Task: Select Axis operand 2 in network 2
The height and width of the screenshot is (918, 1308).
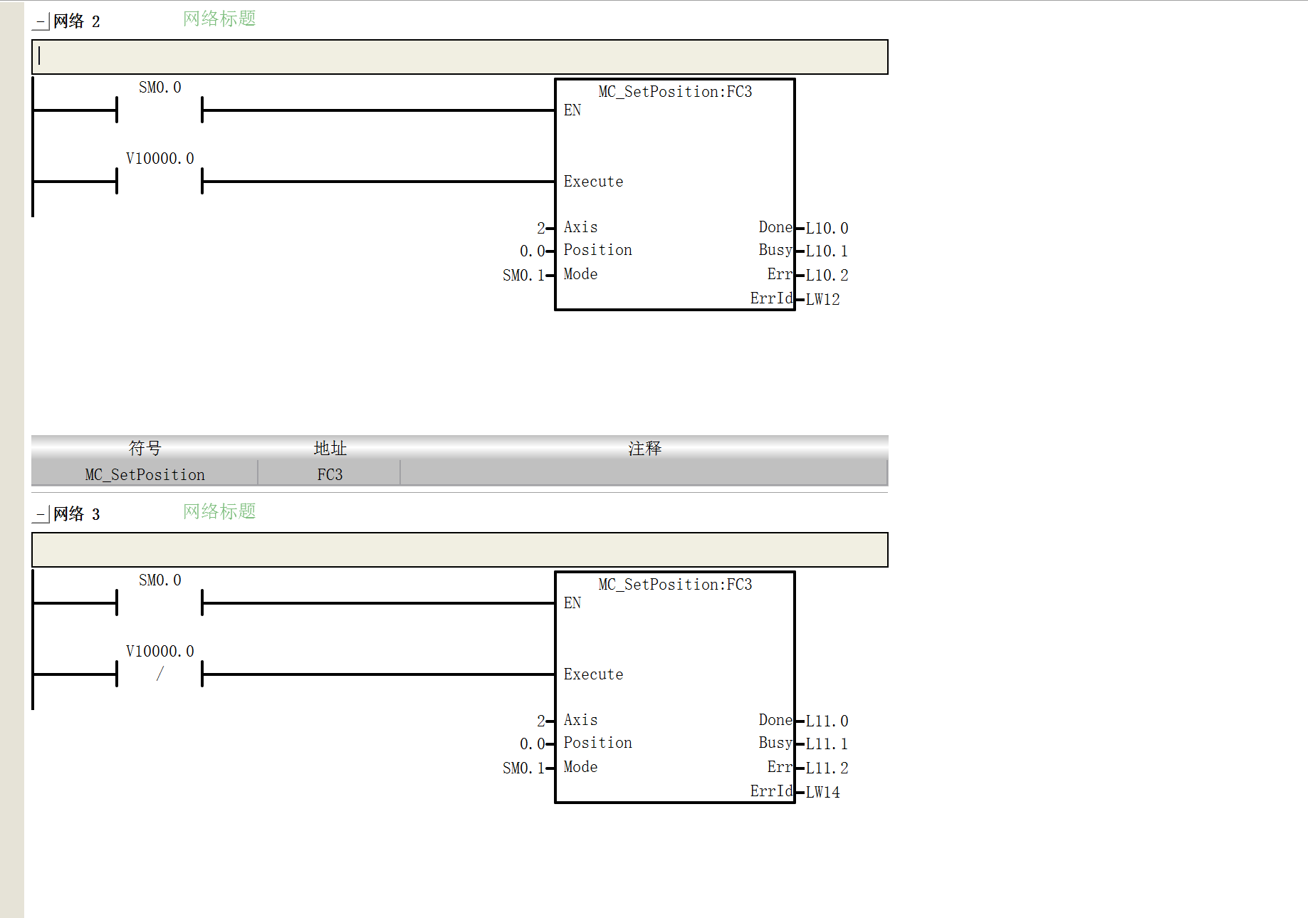Action: coord(541,229)
